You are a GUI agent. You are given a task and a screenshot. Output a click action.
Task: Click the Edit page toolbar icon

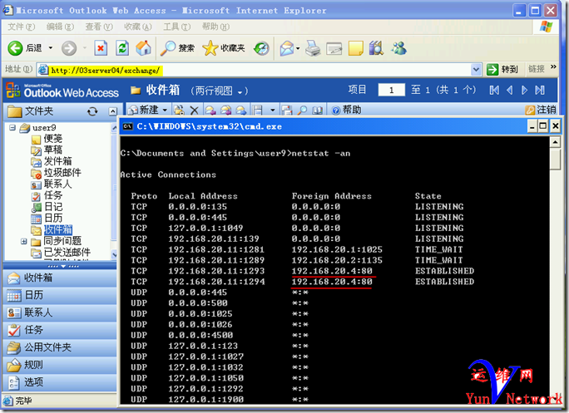[334, 48]
